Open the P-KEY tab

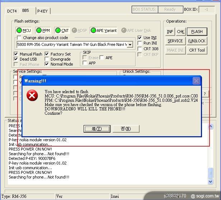pos(42,11)
